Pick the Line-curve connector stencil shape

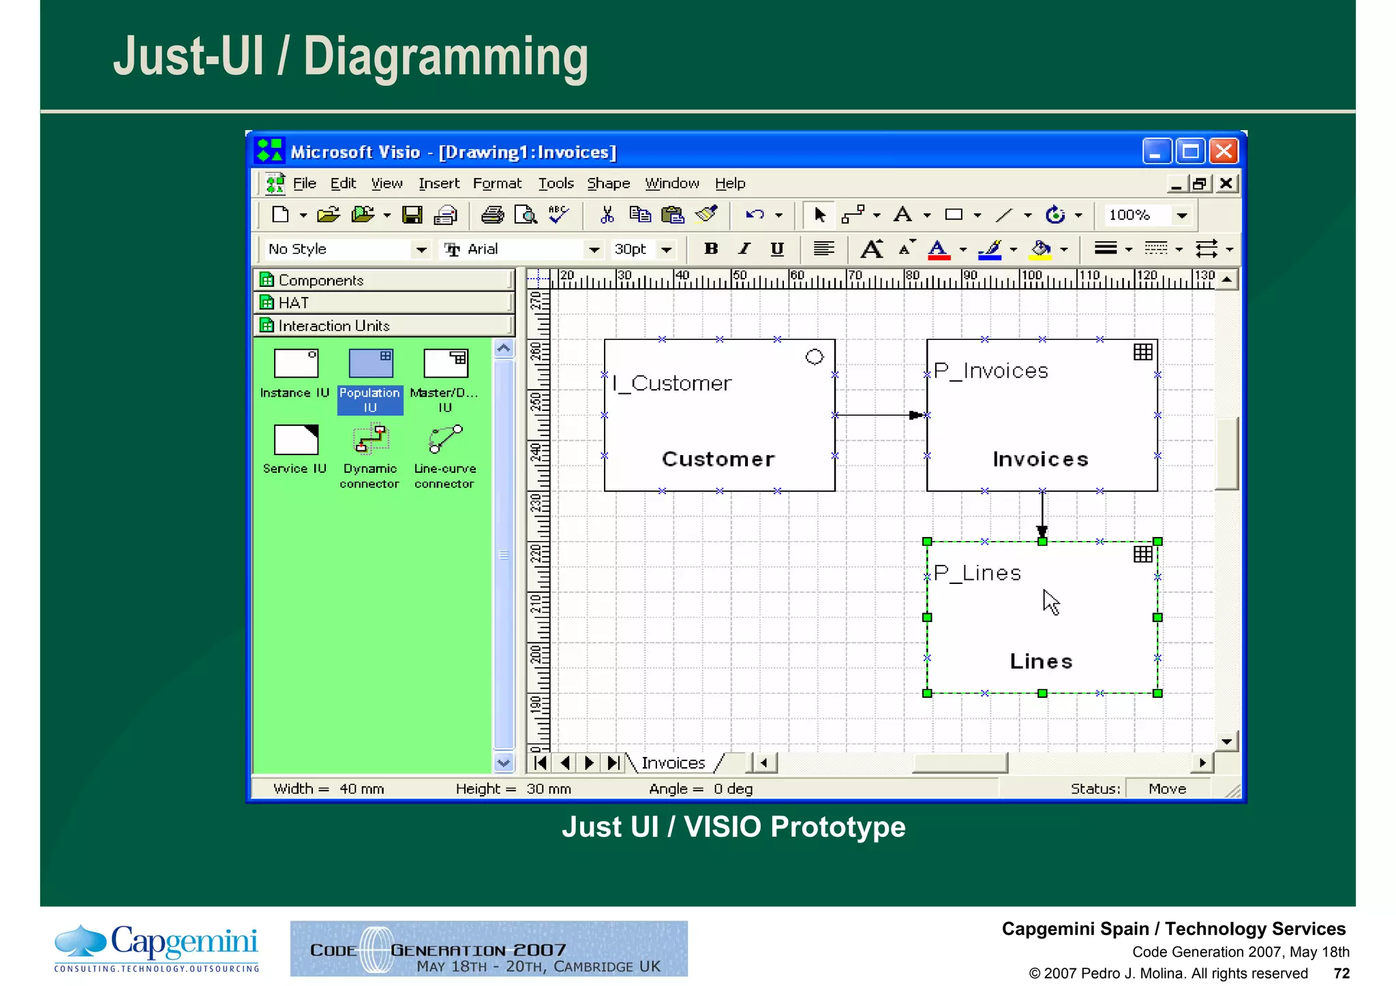click(x=444, y=457)
